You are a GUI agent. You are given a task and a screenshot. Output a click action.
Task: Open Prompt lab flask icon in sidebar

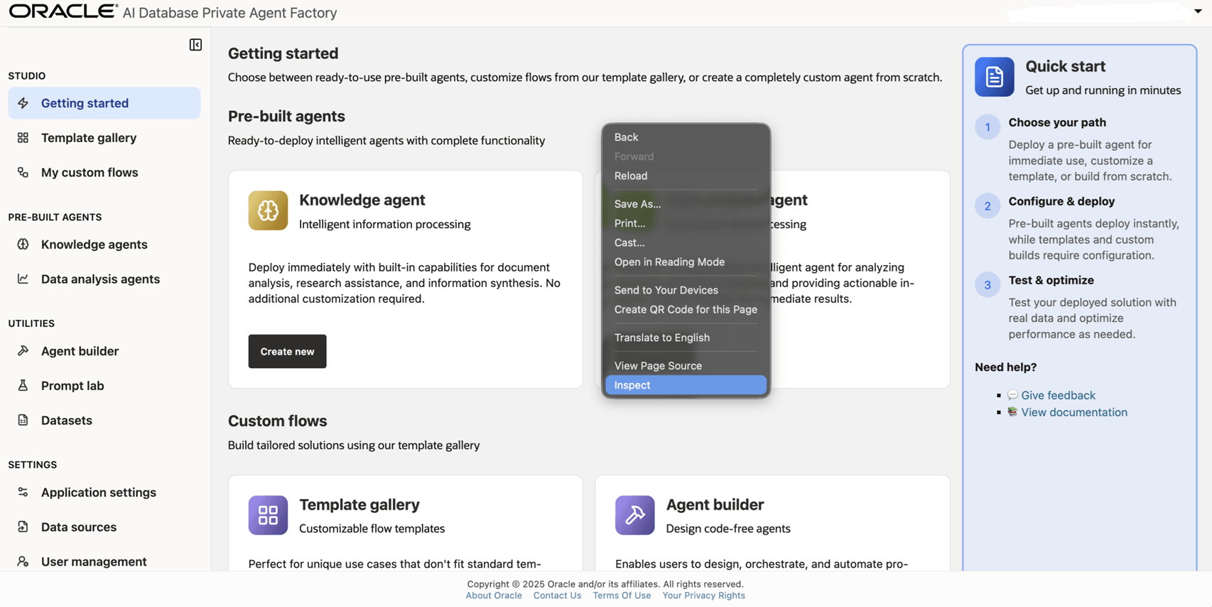[23, 385]
